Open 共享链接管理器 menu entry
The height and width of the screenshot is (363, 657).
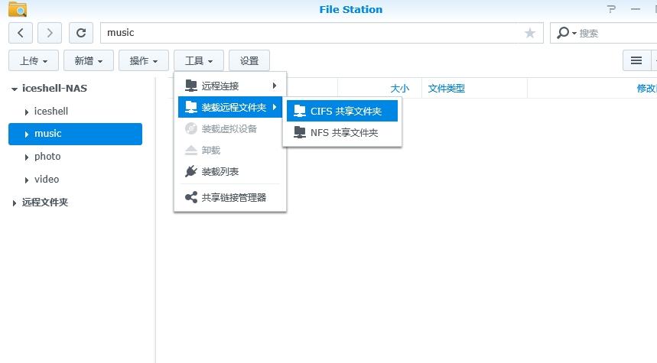(x=233, y=197)
